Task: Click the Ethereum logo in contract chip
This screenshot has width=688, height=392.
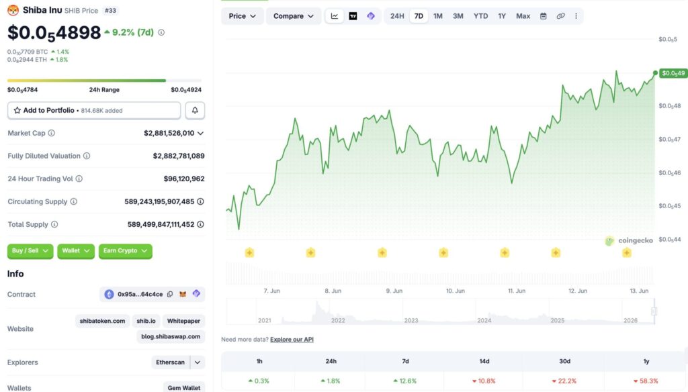Action: (x=109, y=294)
